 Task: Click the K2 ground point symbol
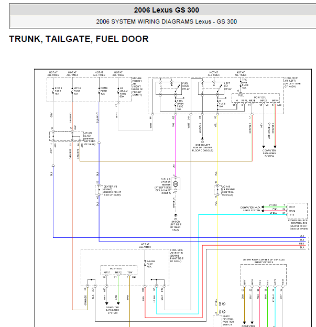point(202,139)
